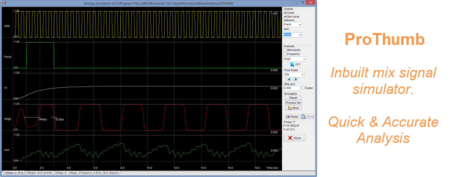Click the red X Close button
Screen dimensions: 453x177
click(294, 138)
